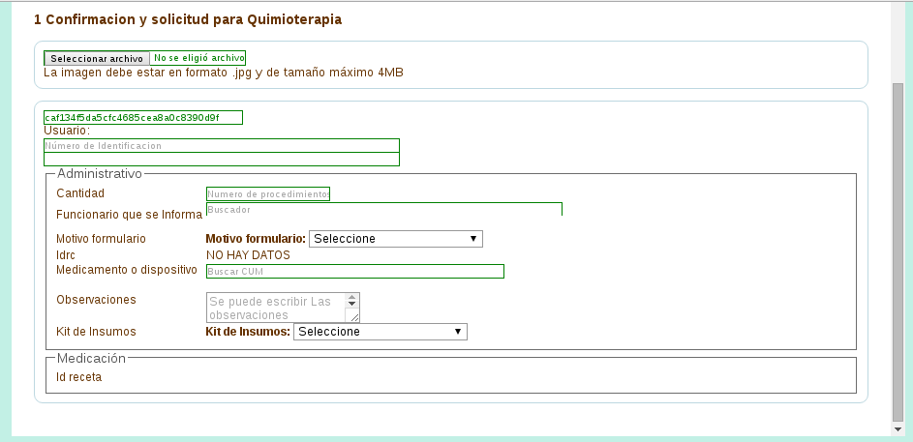This screenshot has width=913, height=442.
Task: Click the Buscador field for Funcionario
Action: coord(383,209)
